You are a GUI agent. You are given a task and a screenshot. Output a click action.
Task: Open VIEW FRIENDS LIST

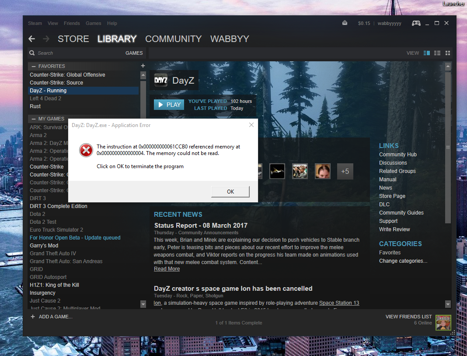coord(408,317)
